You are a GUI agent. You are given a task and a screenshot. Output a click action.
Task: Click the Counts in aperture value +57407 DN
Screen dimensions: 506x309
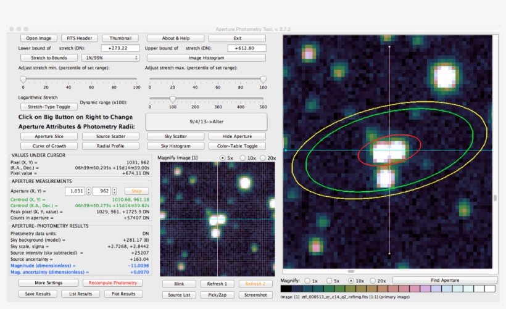click(136, 218)
